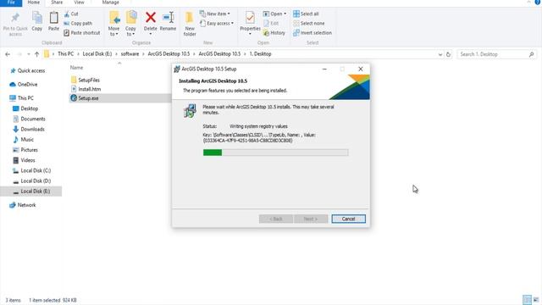This screenshot has width=542, height=305.
Task: Sort by the Name column header
Action: click(x=76, y=68)
